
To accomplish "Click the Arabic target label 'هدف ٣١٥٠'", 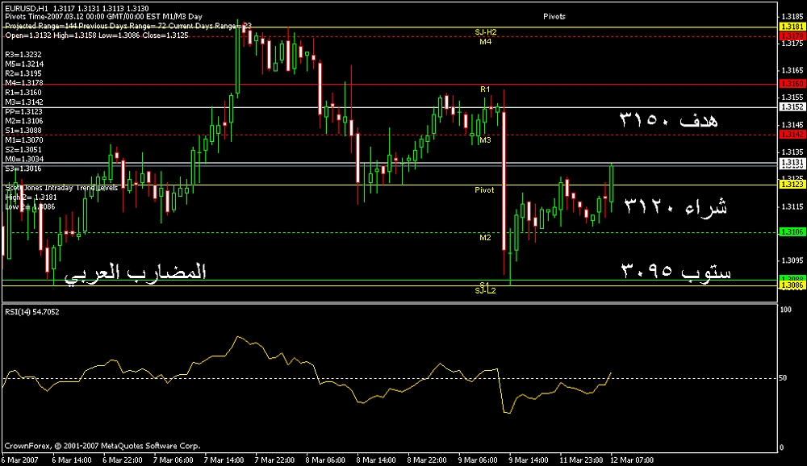I will click(x=668, y=120).
